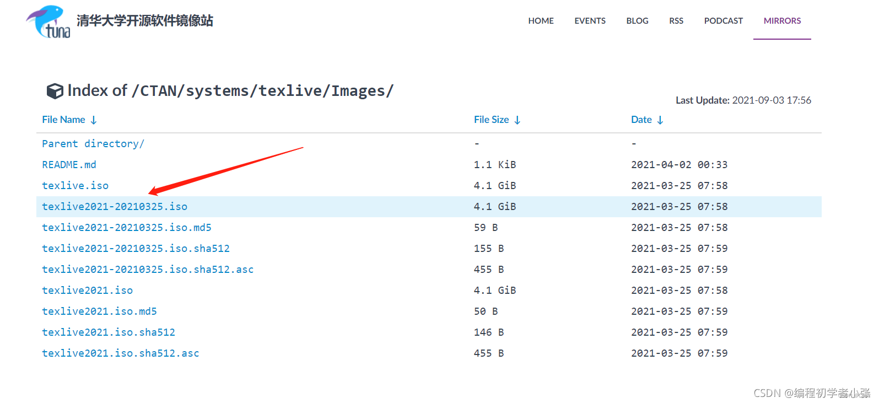Open the PODCAST menu item

click(x=724, y=21)
